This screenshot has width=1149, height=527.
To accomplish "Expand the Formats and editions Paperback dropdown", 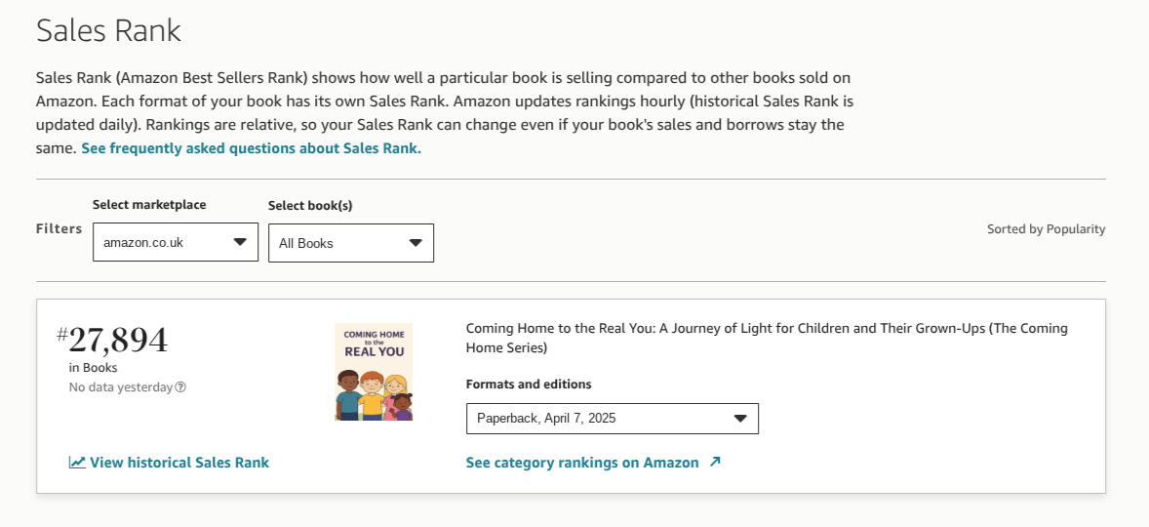I will tap(612, 419).
